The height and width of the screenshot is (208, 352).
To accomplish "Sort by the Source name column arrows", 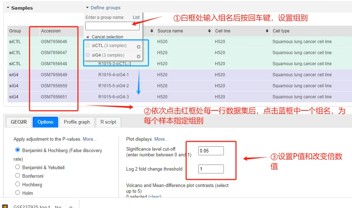I will (x=210, y=31).
